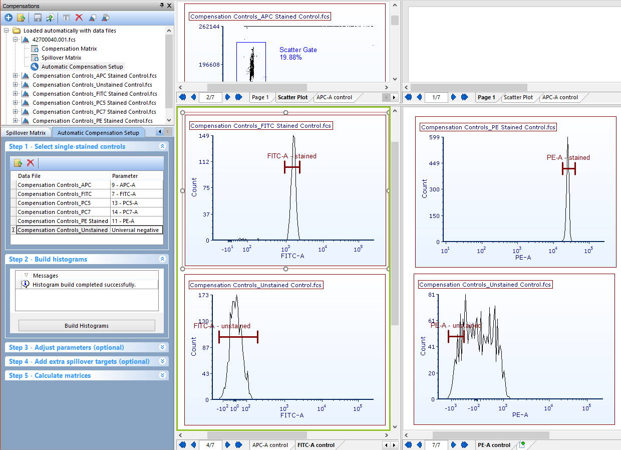Click the rename text icon in Compensations toolbar
621x450 pixels.
coord(67,18)
